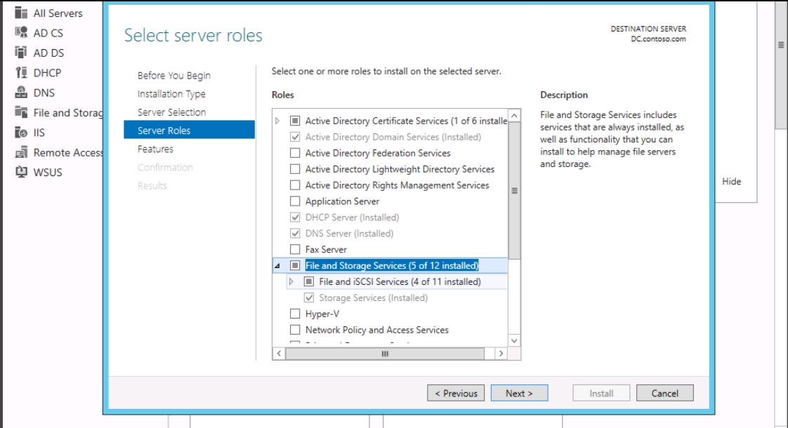Open Remote Access sidebar icon

point(21,152)
